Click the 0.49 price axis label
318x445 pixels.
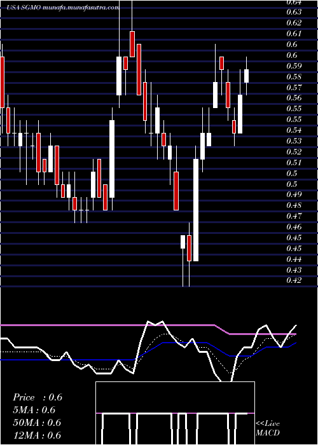pyautogui.click(x=294, y=195)
